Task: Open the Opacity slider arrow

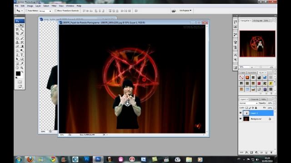Action: 275,103
